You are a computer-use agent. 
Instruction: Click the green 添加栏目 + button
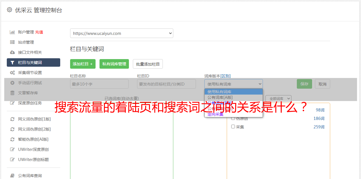(83, 64)
